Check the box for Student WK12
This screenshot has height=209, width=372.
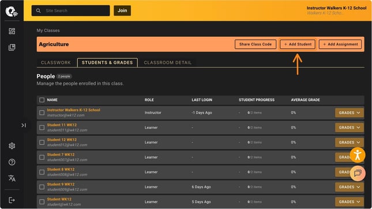[x=42, y=202]
